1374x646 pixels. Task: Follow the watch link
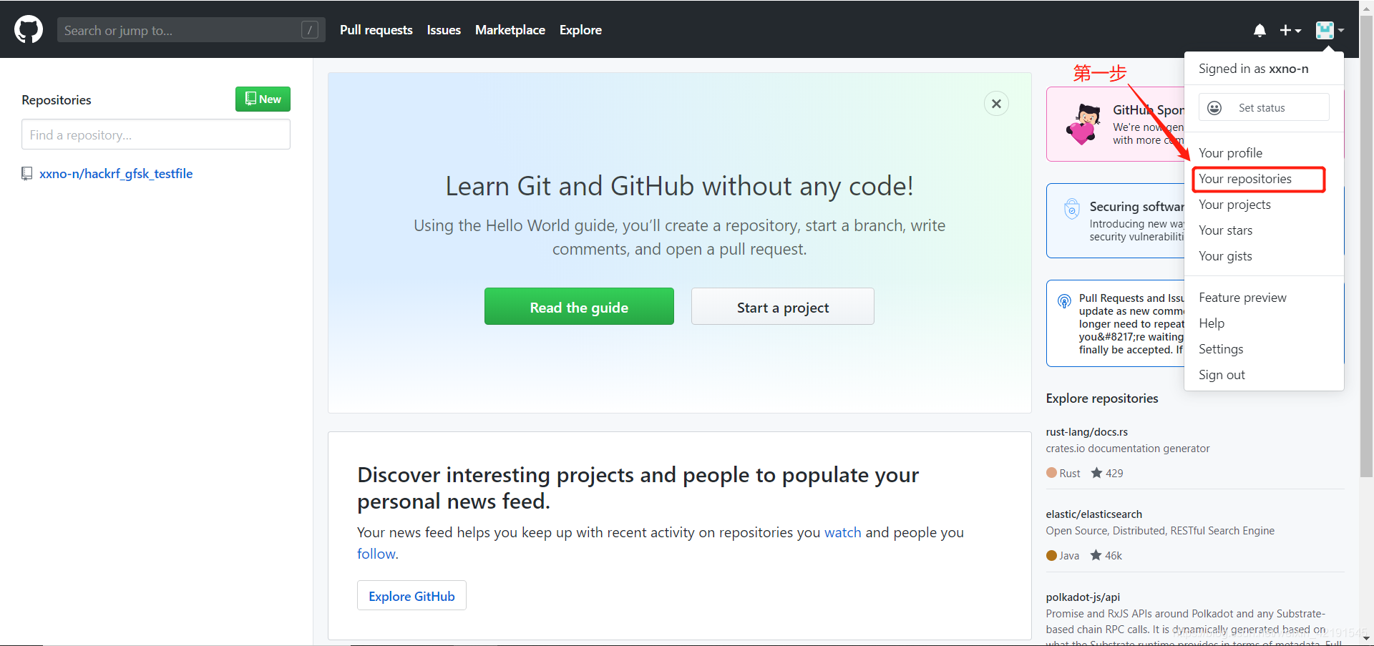point(842,532)
